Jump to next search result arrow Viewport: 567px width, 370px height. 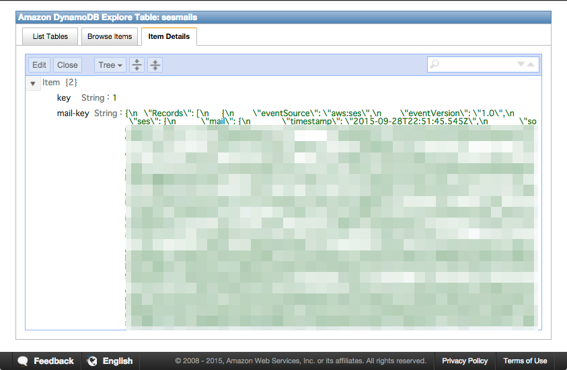pyautogui.click(x=521, y=64)
